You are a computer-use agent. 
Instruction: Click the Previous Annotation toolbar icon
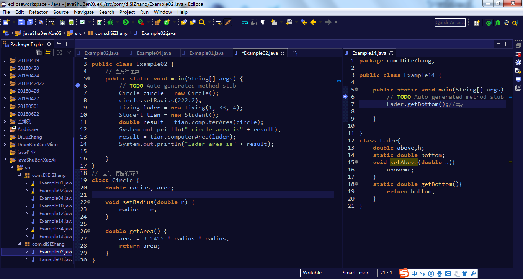click(289, 22)
